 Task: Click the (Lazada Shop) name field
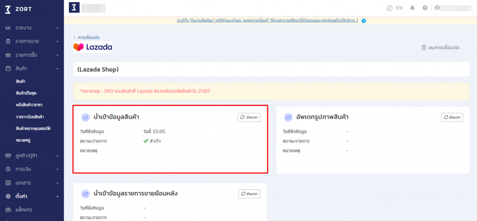point(272,70)
